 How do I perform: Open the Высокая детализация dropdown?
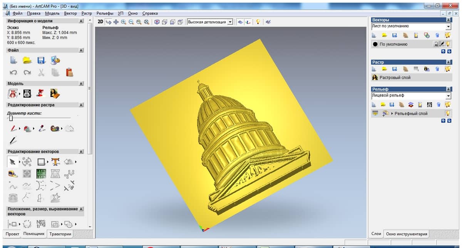click(230, 22)
